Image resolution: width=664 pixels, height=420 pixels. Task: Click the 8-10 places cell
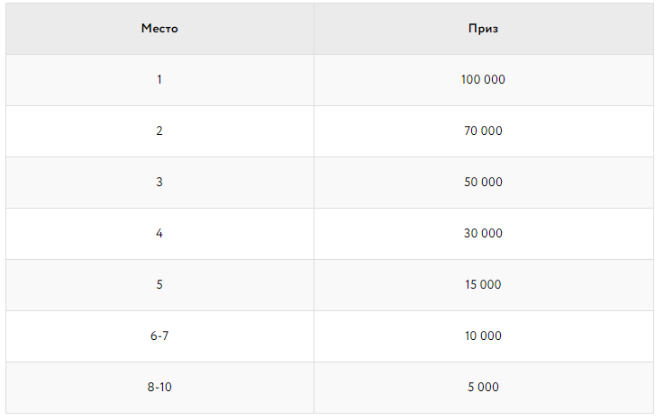159,388
